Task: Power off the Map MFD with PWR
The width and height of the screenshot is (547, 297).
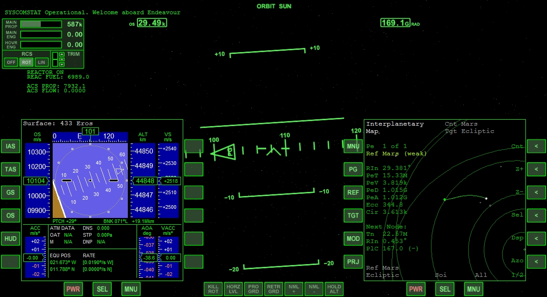Action: click(416, 289)
